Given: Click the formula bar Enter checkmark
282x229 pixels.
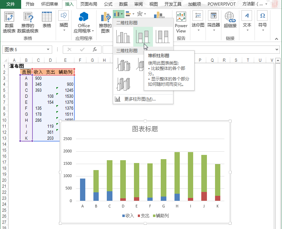Looking at the screenshot, I should tap(82, 49).
